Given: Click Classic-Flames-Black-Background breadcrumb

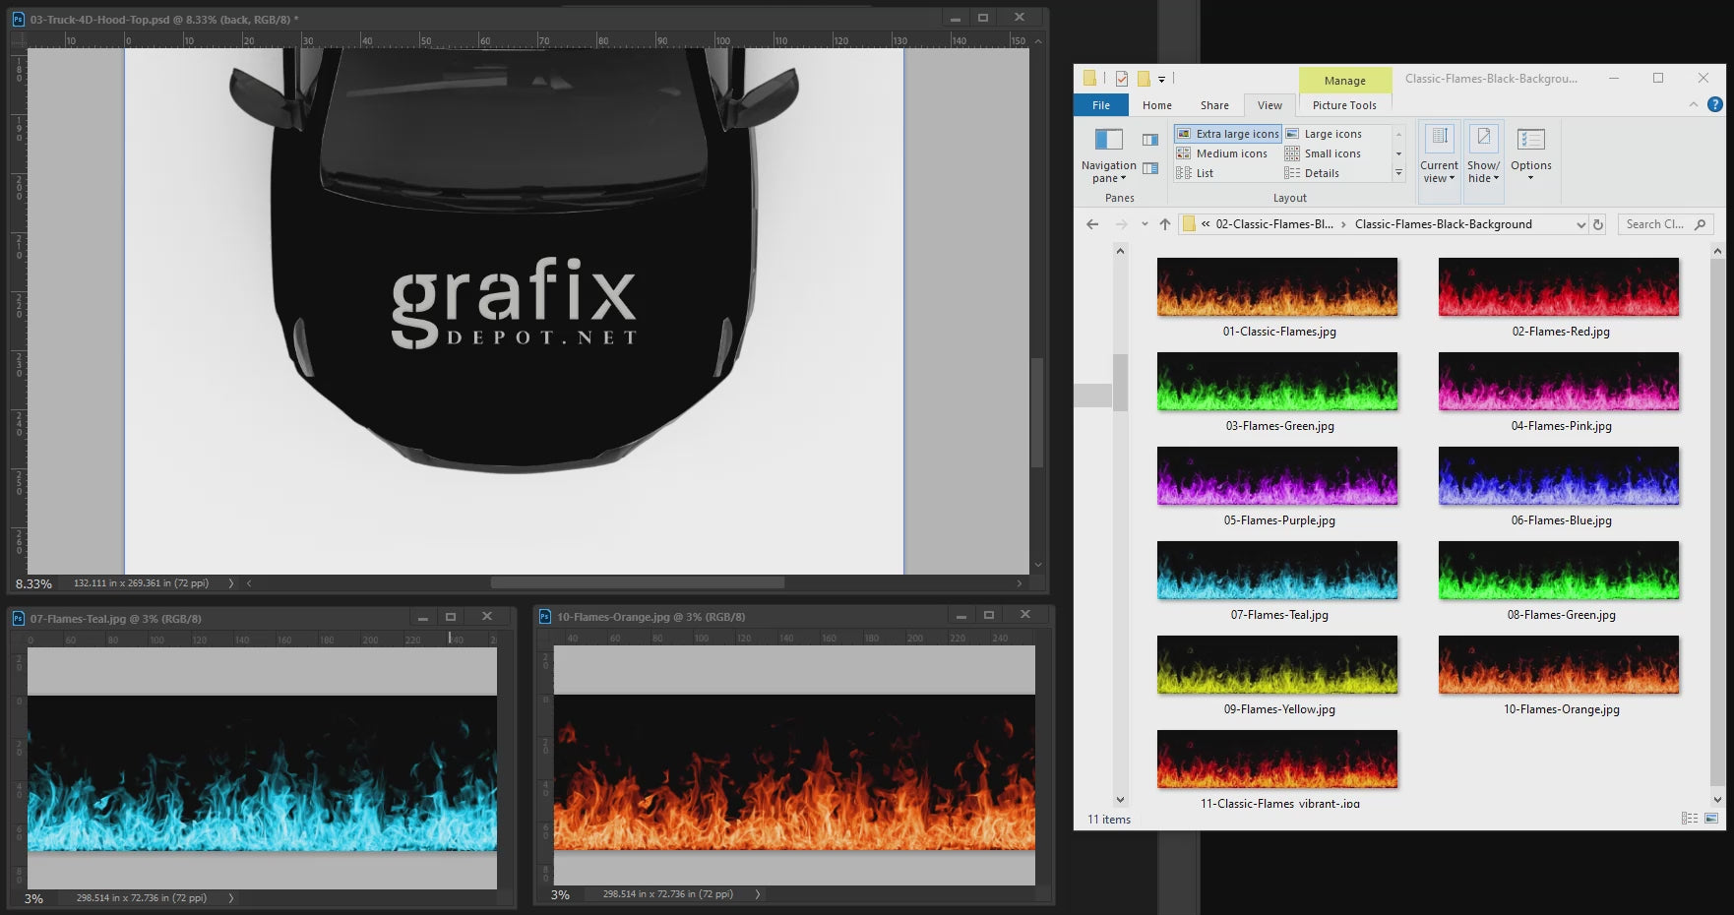Looking at the screenshot, I should point(1443,224).
